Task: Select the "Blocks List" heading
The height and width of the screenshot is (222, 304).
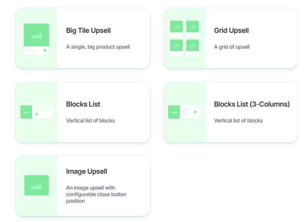Action: point(83,104)
